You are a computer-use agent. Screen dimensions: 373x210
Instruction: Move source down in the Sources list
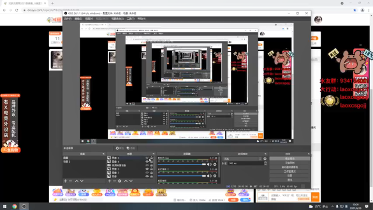point(131,181)
